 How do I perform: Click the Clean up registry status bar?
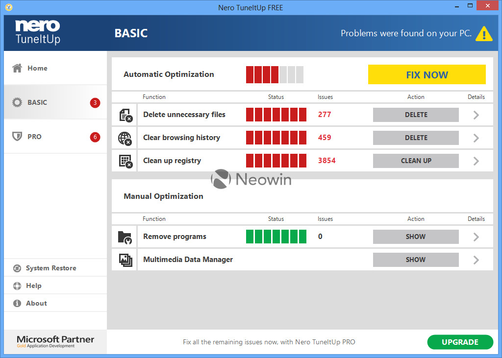tap(276, 161)
